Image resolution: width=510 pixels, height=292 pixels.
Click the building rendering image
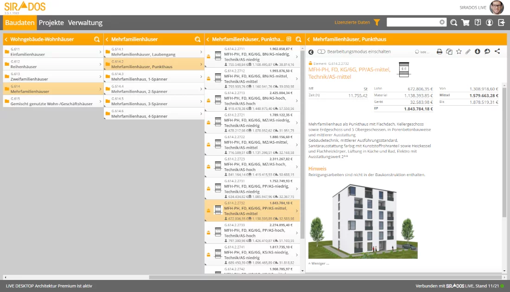(363, 221)
